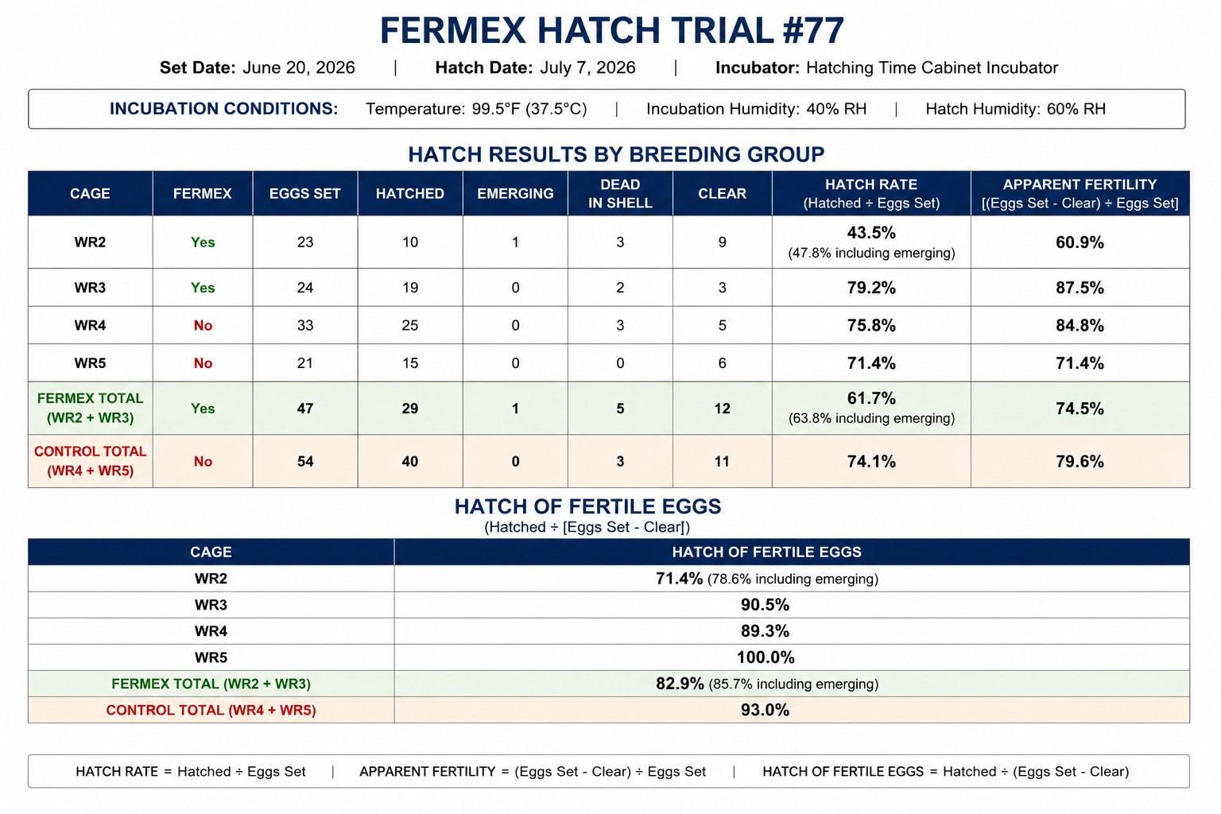Viewport: 1221px width, 814px height.
Task: Select the HATCH RATE formula in footer
Action: coord(191,771)
